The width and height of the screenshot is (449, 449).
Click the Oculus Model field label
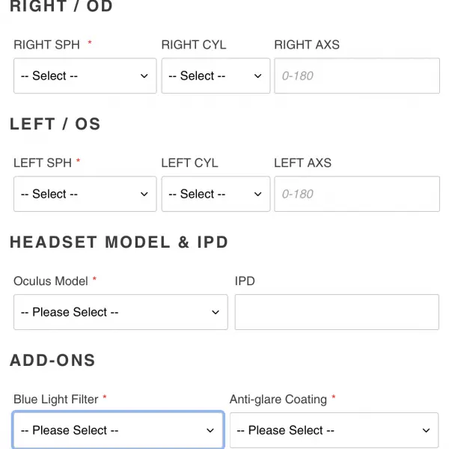tap(51, 281)
